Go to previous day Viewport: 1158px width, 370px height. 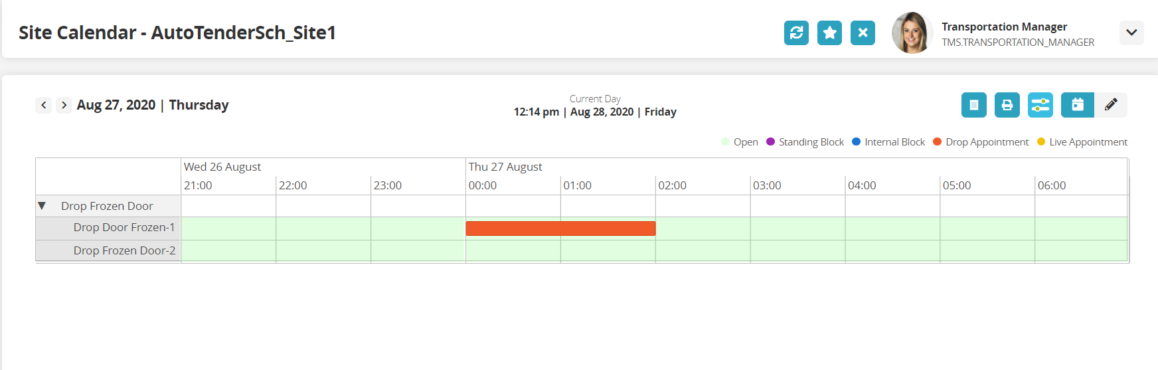coord(44,105)
